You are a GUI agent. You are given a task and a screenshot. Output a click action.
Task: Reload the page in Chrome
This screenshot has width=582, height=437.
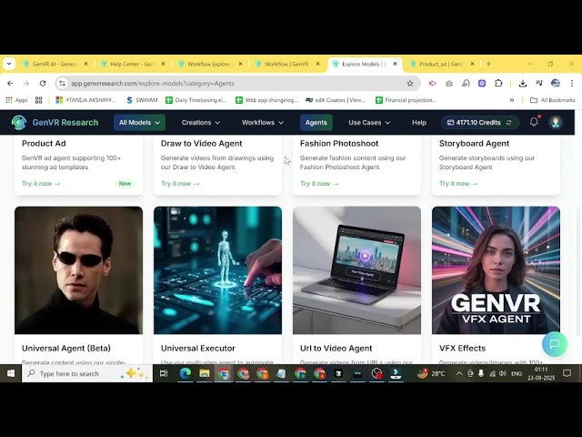(43, 83)
